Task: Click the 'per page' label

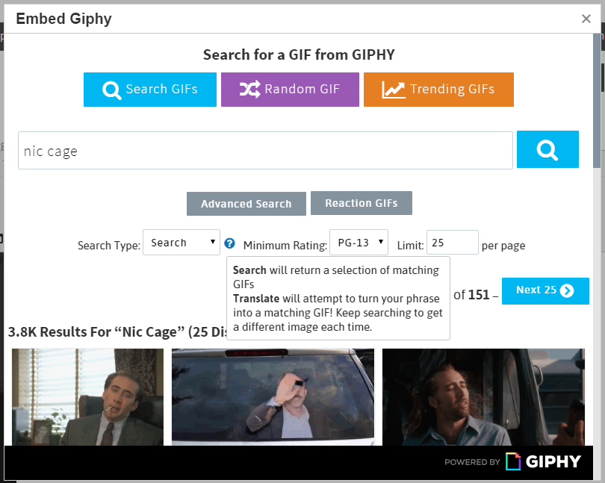Action: coord(503,246)
